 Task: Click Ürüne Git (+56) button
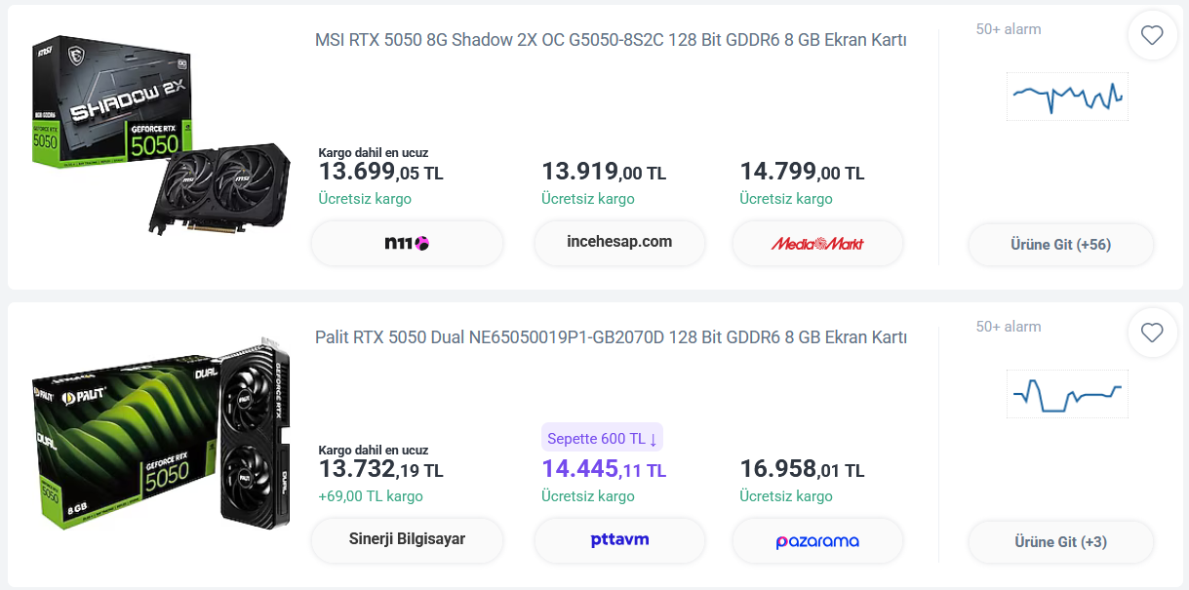[x=1061, y=245]
